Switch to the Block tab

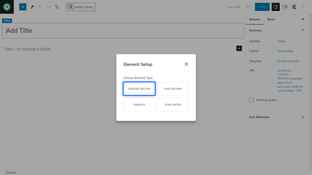pos(271,19)
